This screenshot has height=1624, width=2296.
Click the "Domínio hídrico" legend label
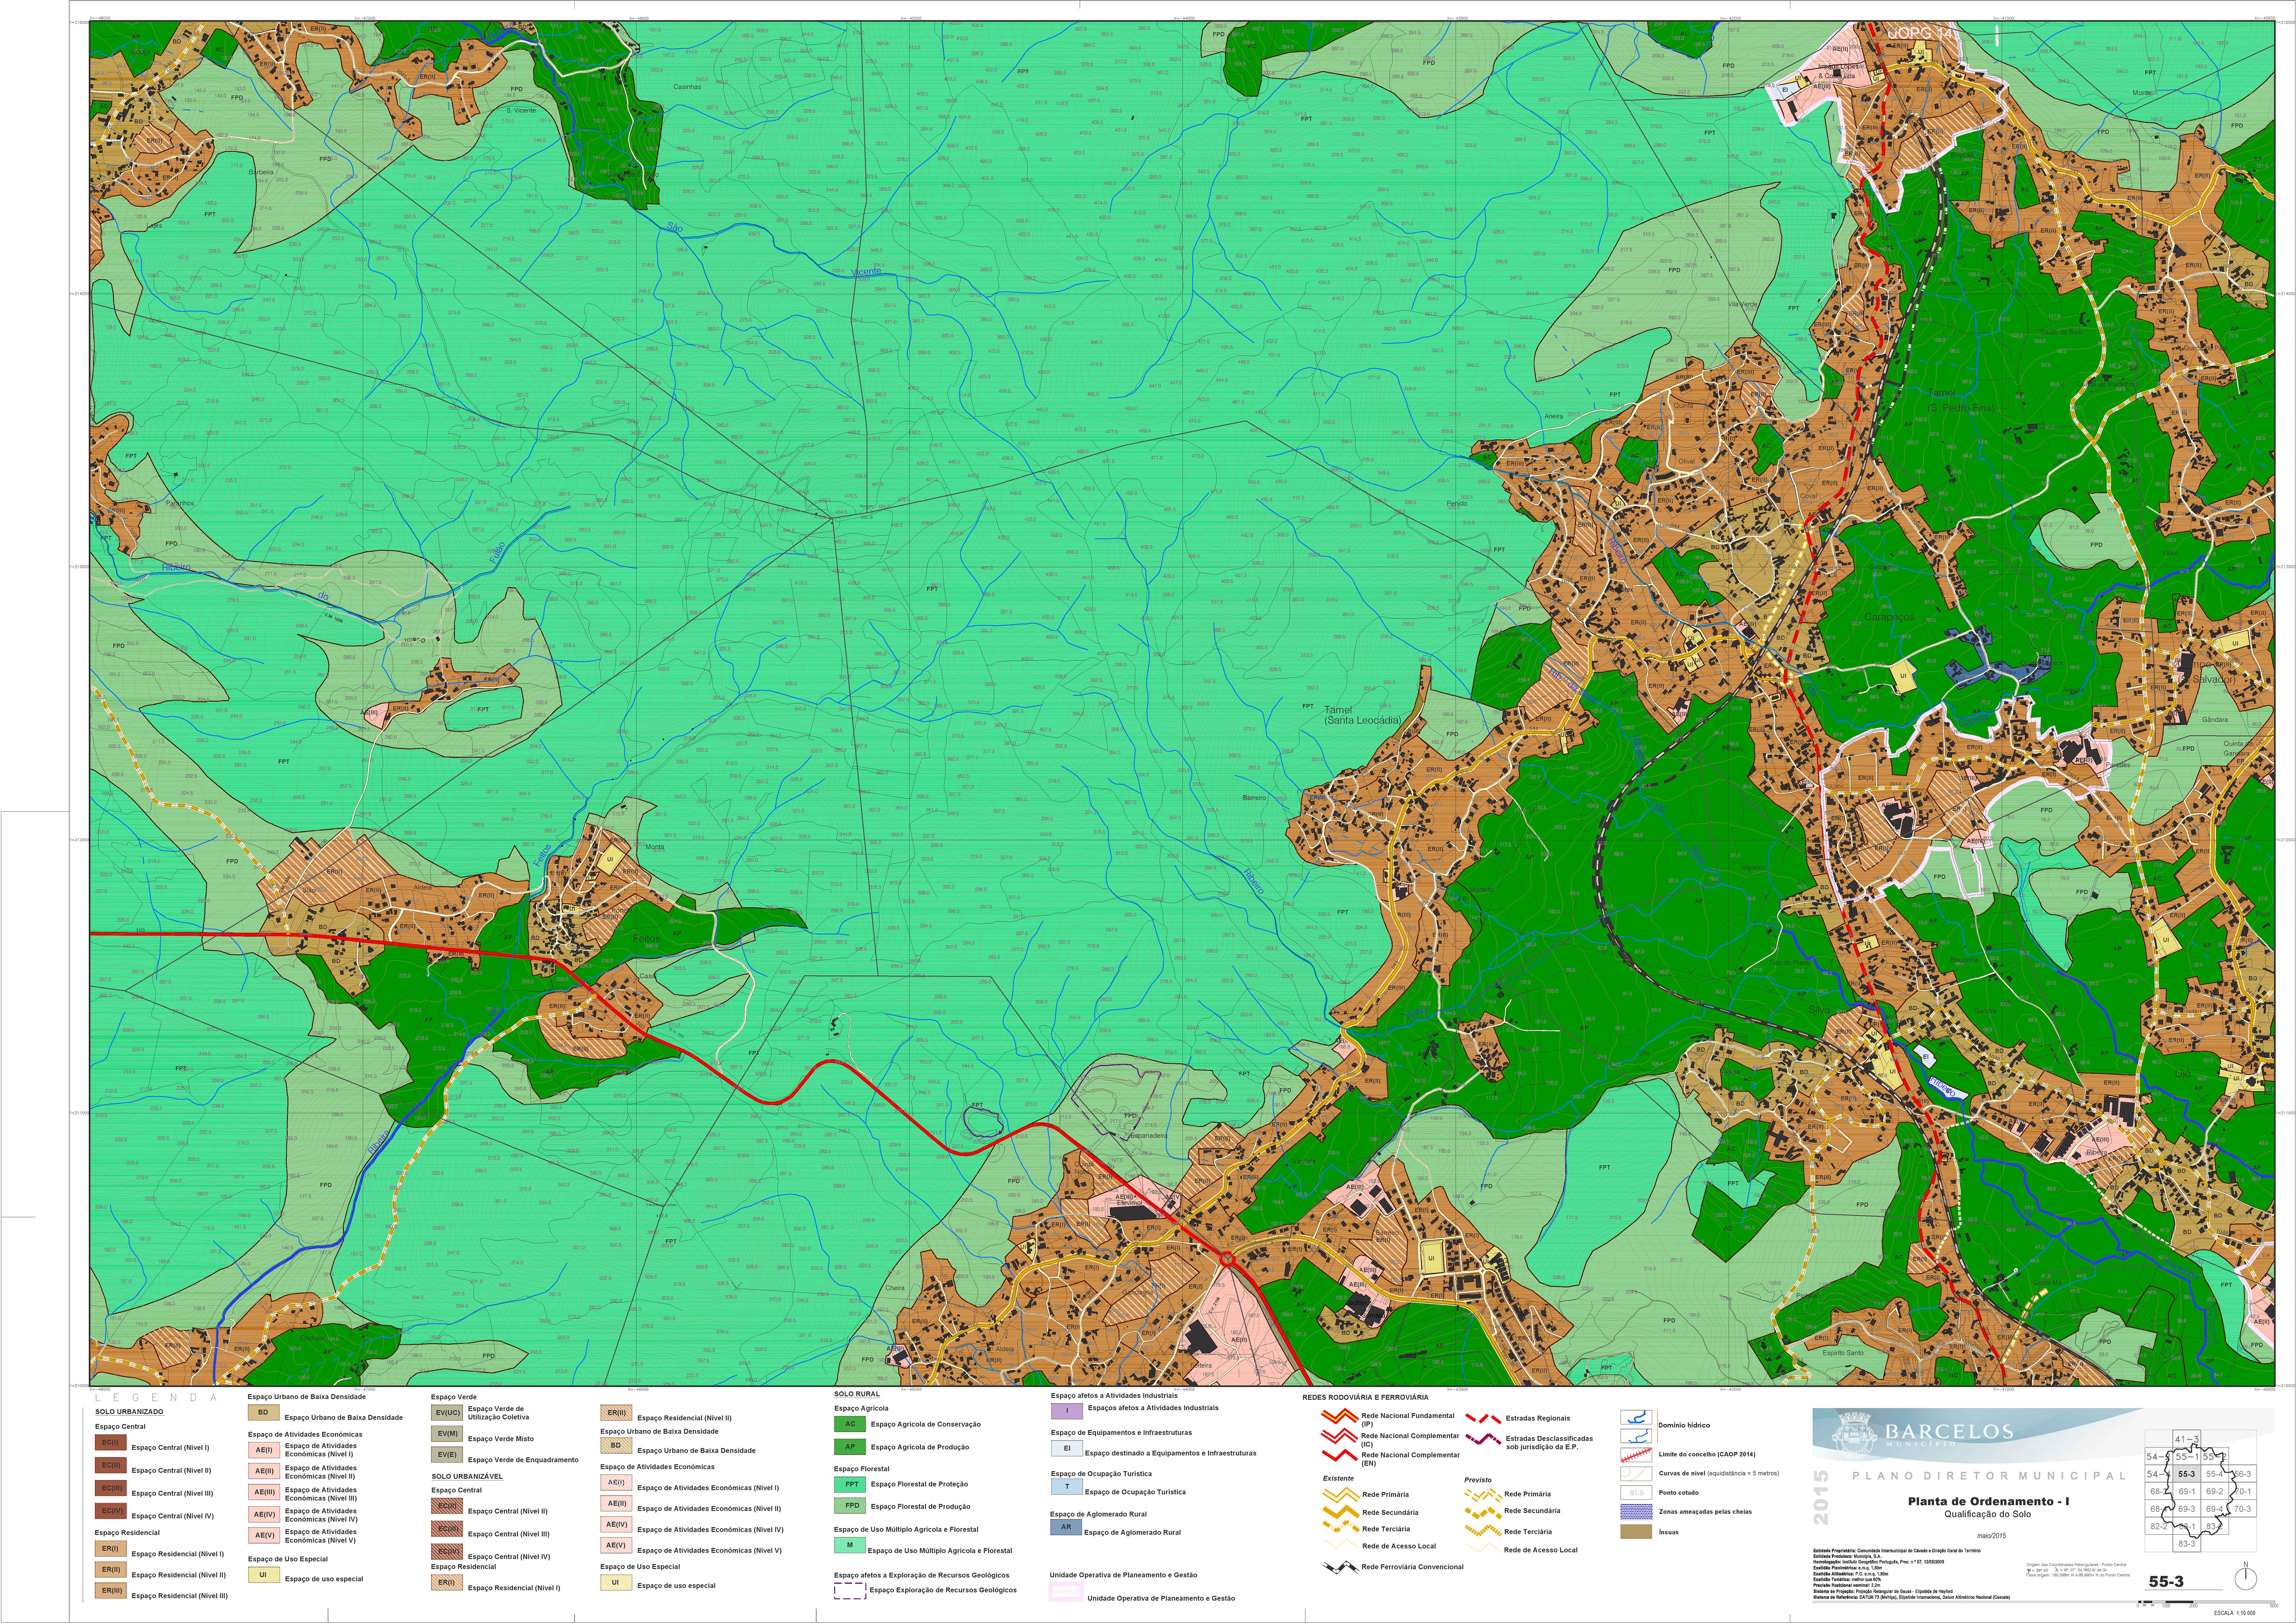click(x=1684, y=1425)
